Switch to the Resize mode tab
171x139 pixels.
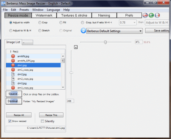(x=18, y=15)
